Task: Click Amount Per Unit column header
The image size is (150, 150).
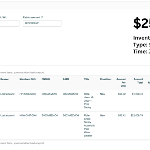Action: click(121, 82)
